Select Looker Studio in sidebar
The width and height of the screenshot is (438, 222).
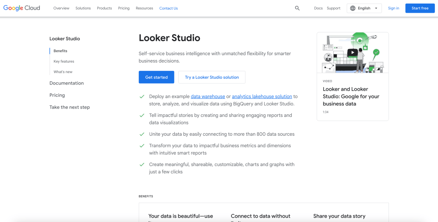click(64, 39)
